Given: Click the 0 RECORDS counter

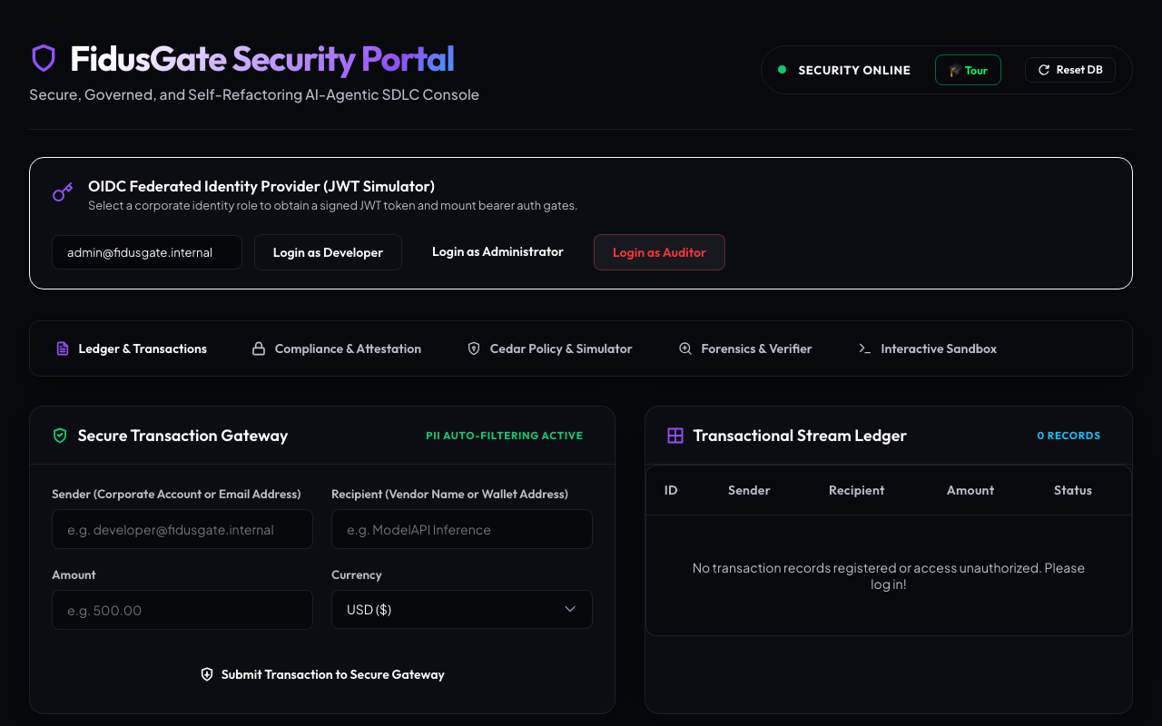Looking at the screenshot, I should tap(1068, 436).
